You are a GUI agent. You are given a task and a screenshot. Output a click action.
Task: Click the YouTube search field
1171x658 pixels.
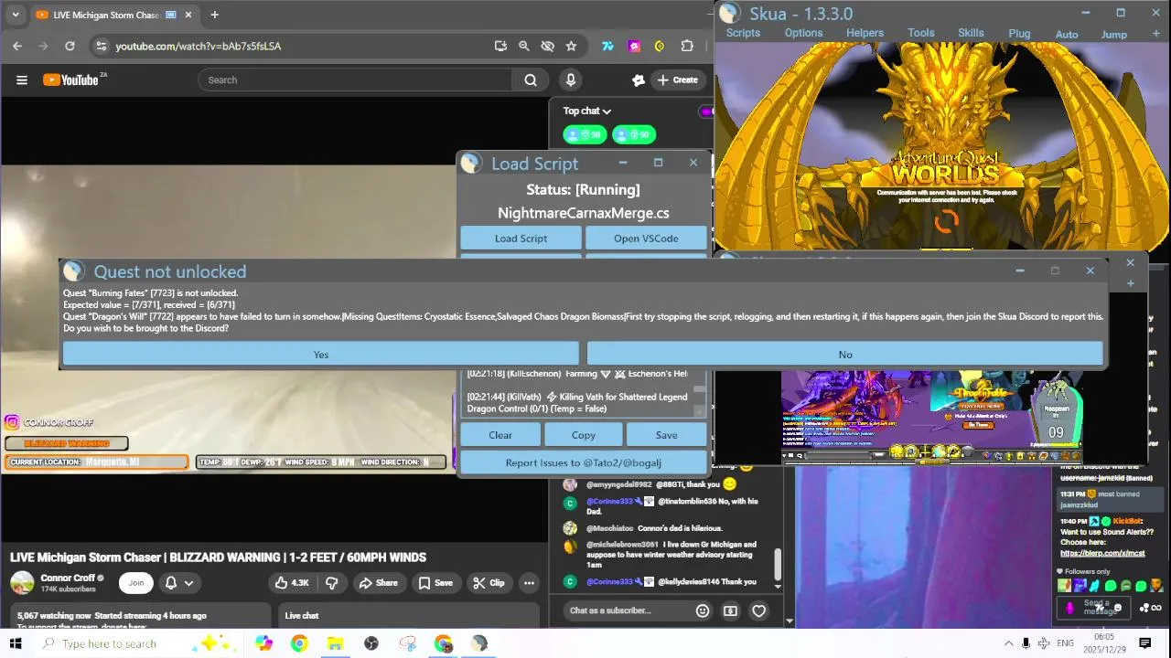click(x=357, y=80)
